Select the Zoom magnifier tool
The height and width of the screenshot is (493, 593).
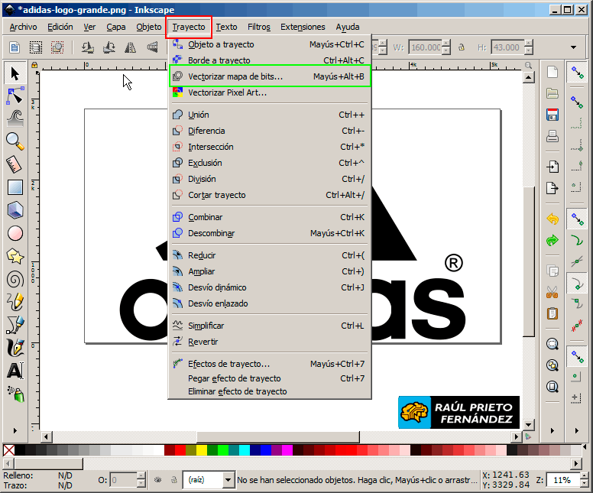coord(15,140)
